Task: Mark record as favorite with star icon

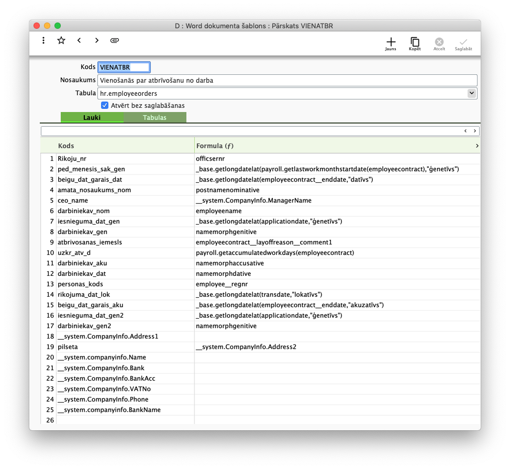Action: [61, 40]
